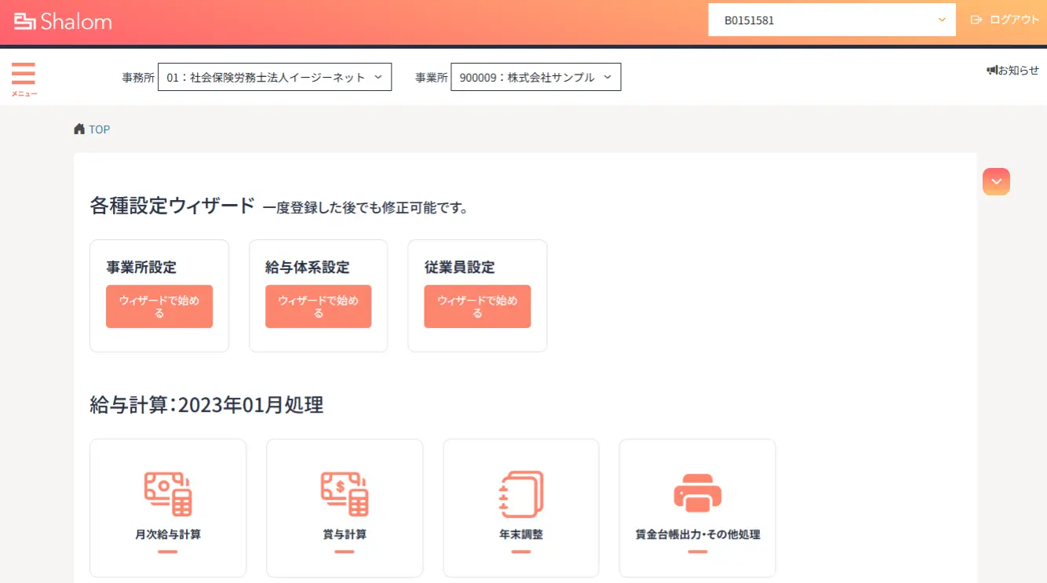The width and height of the screenshot is (1047, 583).
Task: Start the 事業所設定 wizard
Action: [159, 307]
